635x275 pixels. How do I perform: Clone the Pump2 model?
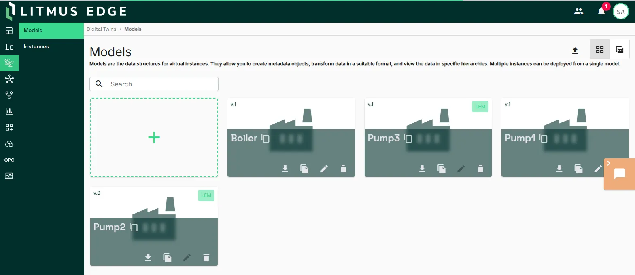168,258
